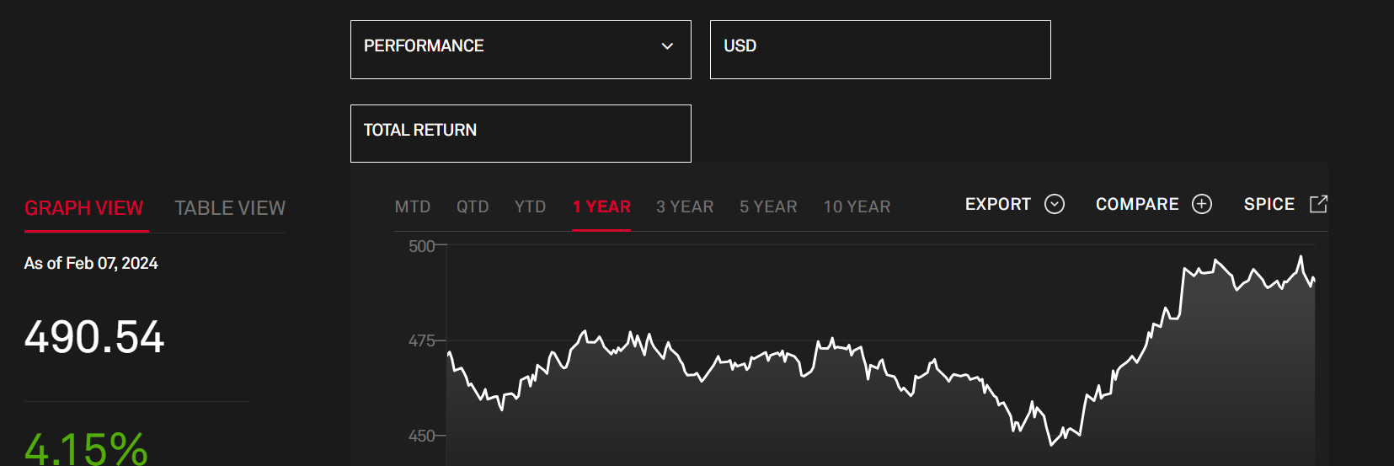Screen dimensions: 1394x466
Task: Select the YTD time range
Action: tap(530, 207)
